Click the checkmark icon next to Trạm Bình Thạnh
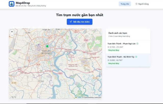The image size is (163, 104). pyautogui.click(x=136, y=57)
